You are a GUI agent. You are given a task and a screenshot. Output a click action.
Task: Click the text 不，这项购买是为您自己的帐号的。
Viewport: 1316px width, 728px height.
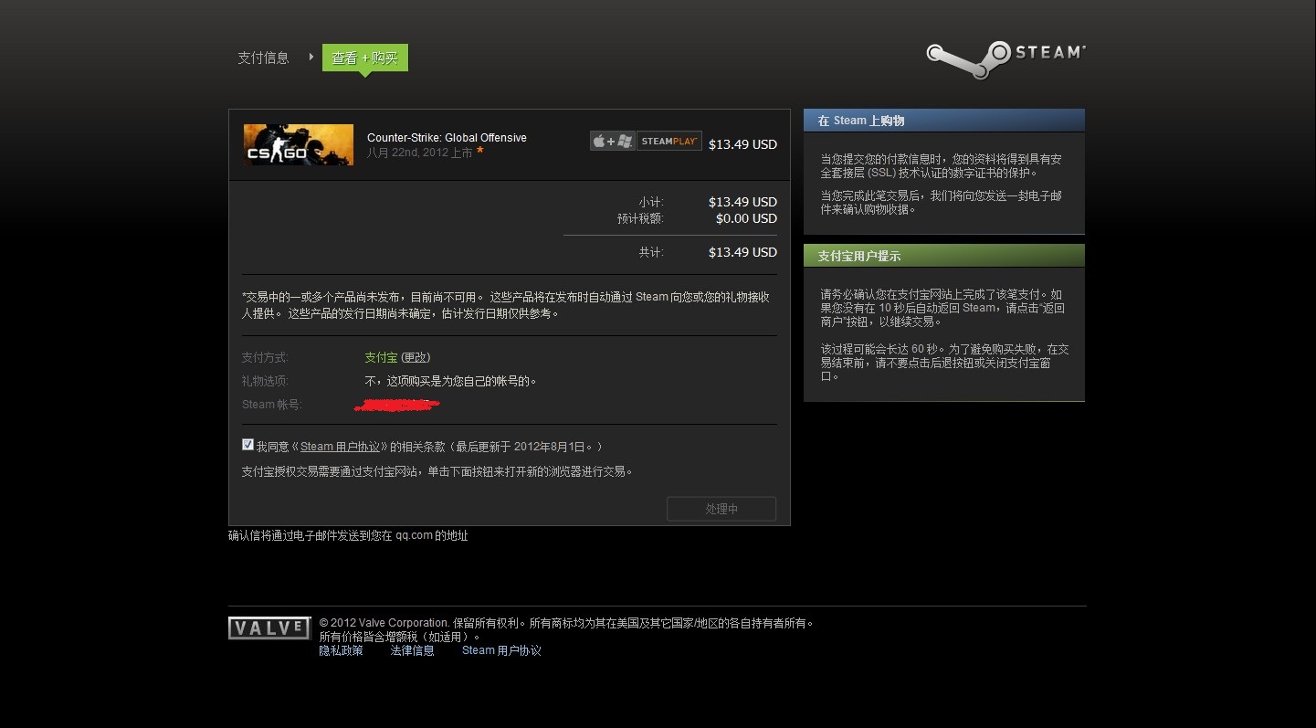[450, 381]
